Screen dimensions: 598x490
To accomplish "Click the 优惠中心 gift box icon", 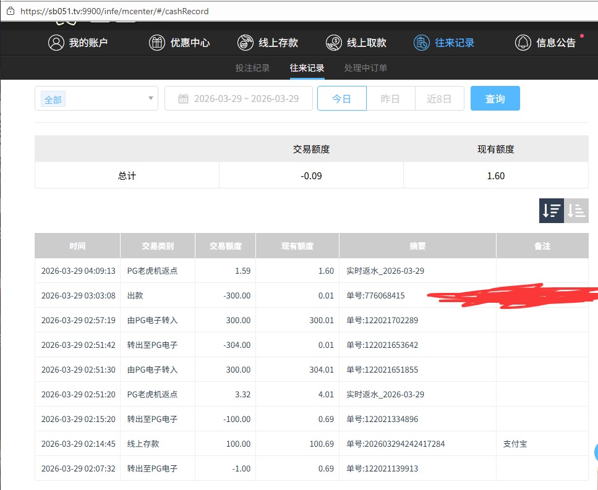I will pyautogui.click(x=157, y=43).
